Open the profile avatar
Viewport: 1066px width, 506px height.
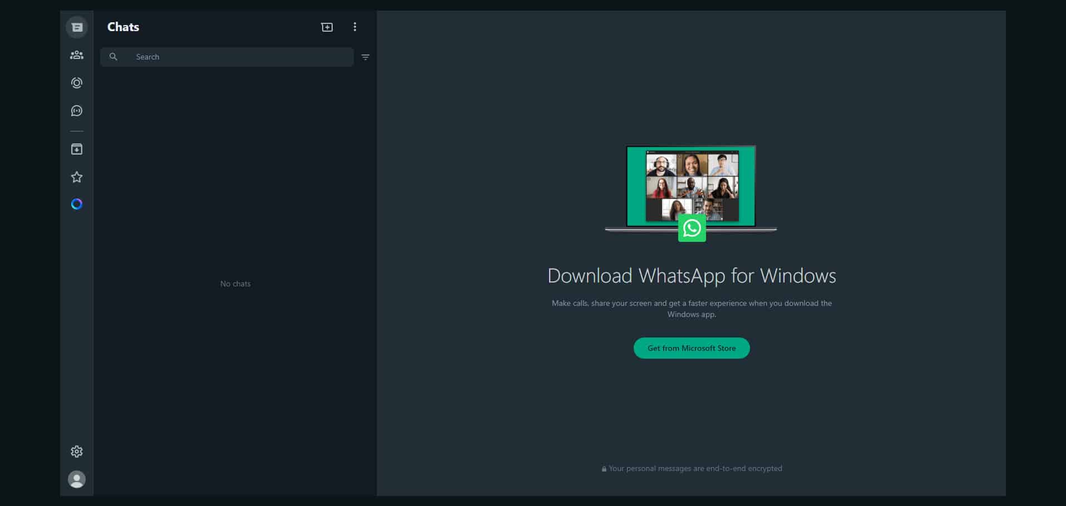77,479
